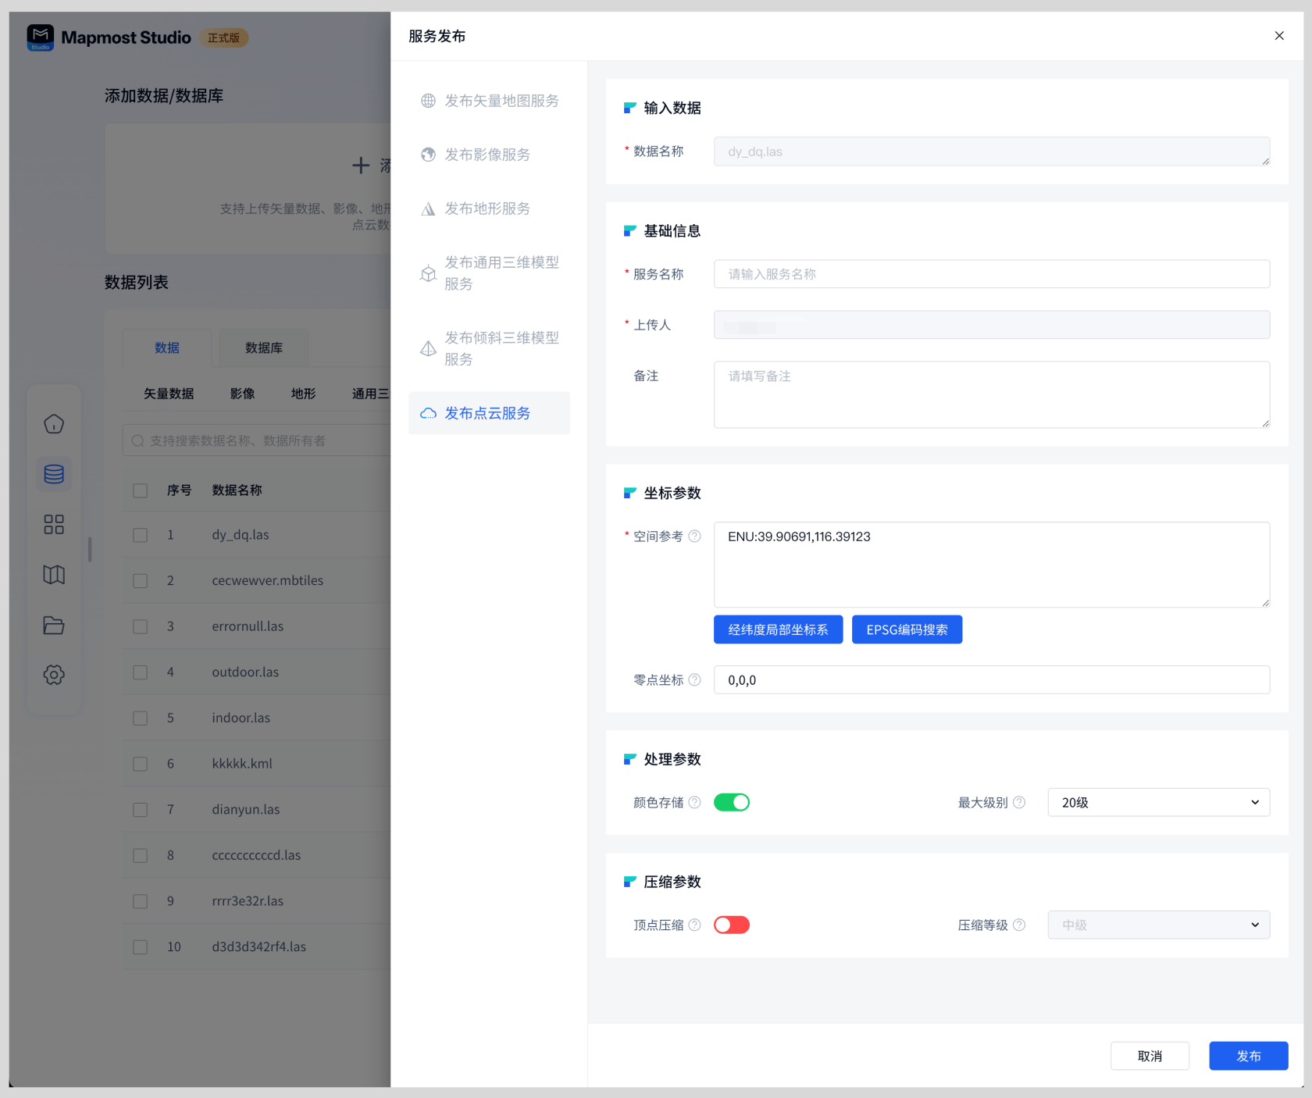Open the folder sidebar icon
This screenshot has width=1312, height=1098.
click(x=54, y=625)
